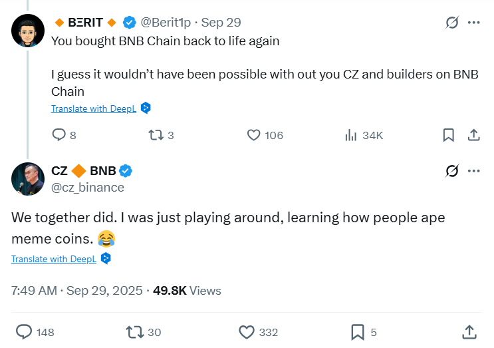The image size is (494, 348).
Task: Repost CZ's post
Action: pos(134,331)
